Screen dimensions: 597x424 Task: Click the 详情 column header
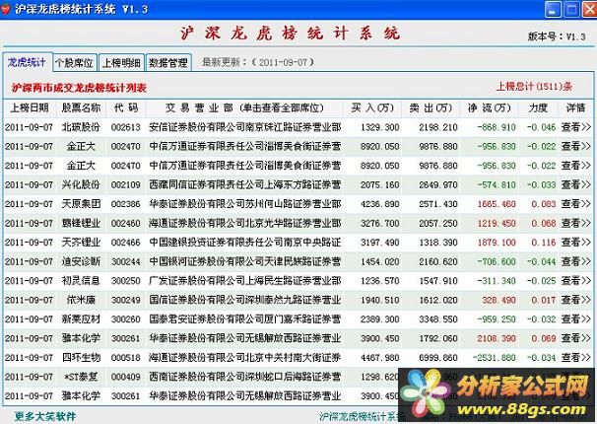click(575, 108)
